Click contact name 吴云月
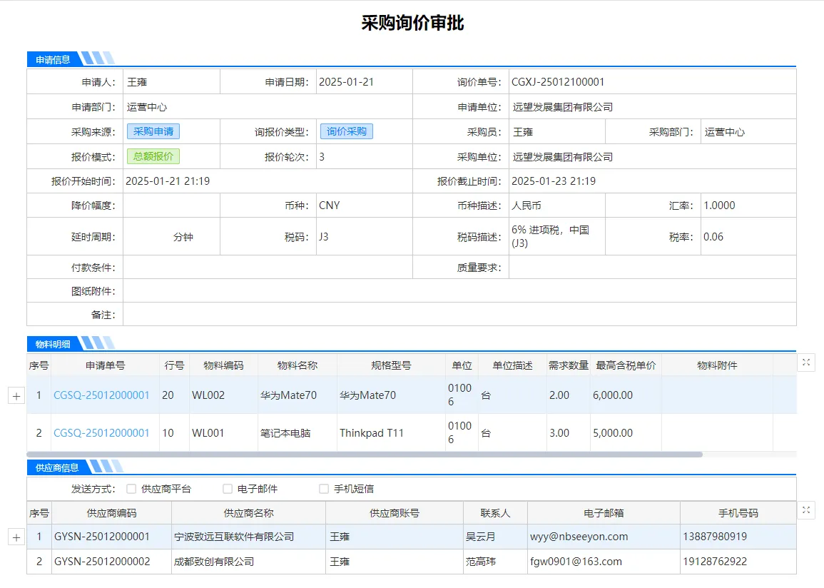 (x=480, y=537)
